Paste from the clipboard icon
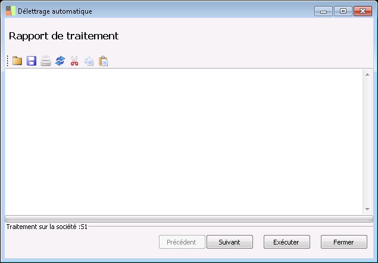 (x=103, y=61)
